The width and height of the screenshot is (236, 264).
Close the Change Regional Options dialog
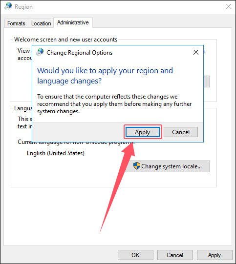(x=196, y=52)
